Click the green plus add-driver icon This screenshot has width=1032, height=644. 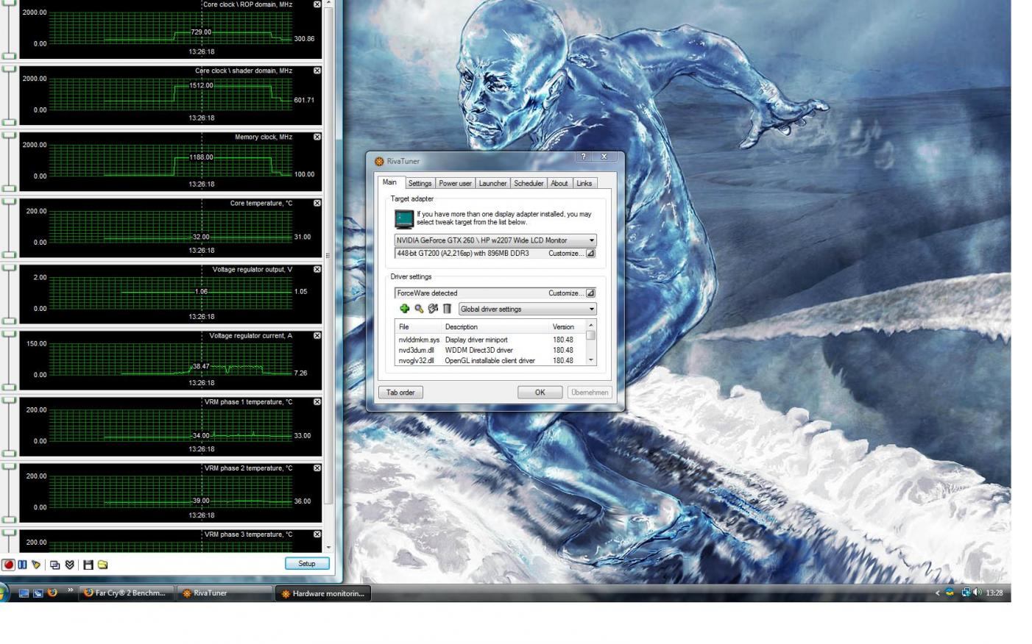404,309
